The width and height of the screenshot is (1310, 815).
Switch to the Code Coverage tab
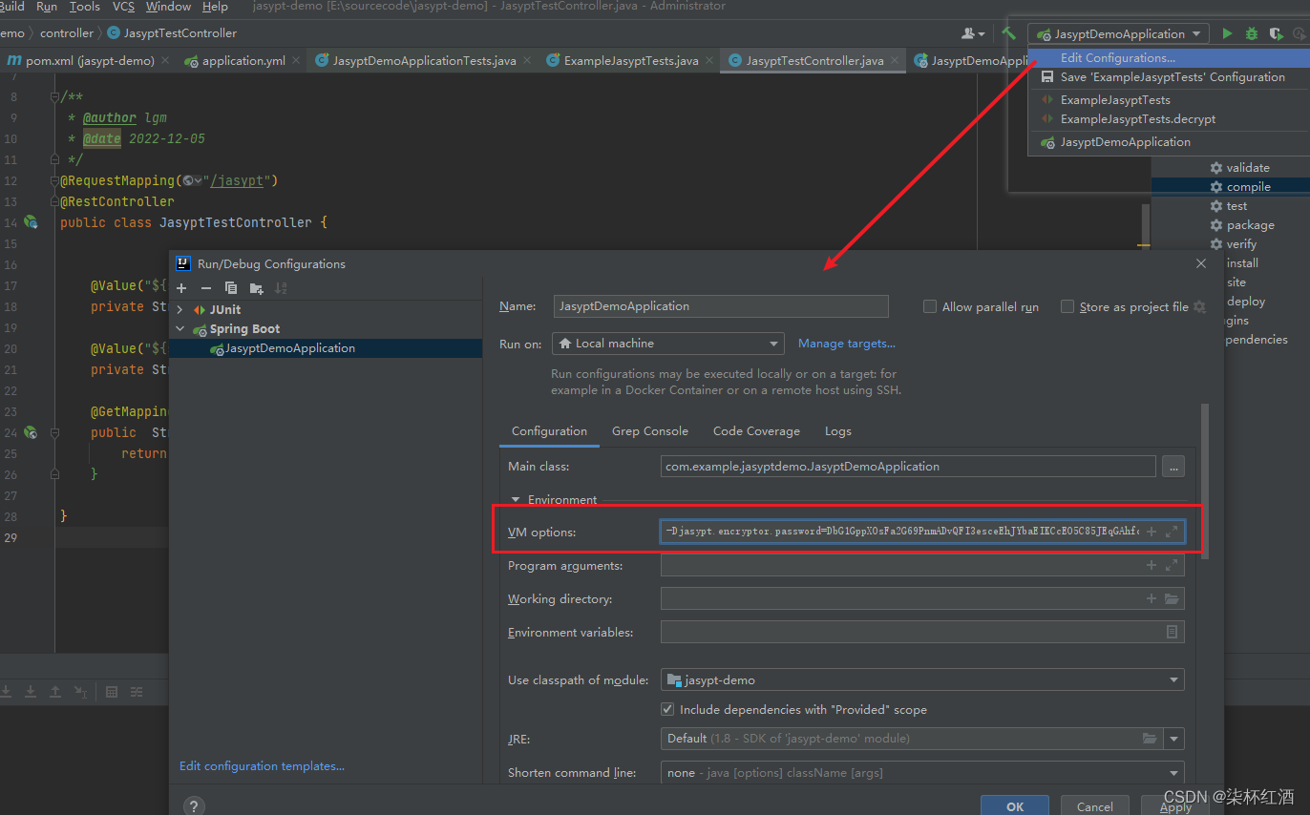[x=756, y=431]
